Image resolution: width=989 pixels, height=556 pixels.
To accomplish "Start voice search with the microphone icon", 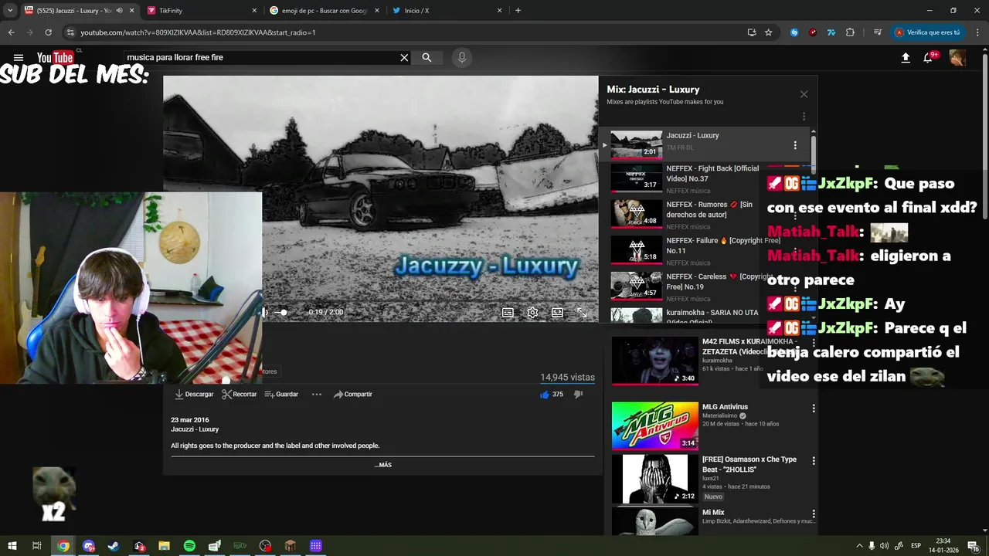I will pos(462,58).
